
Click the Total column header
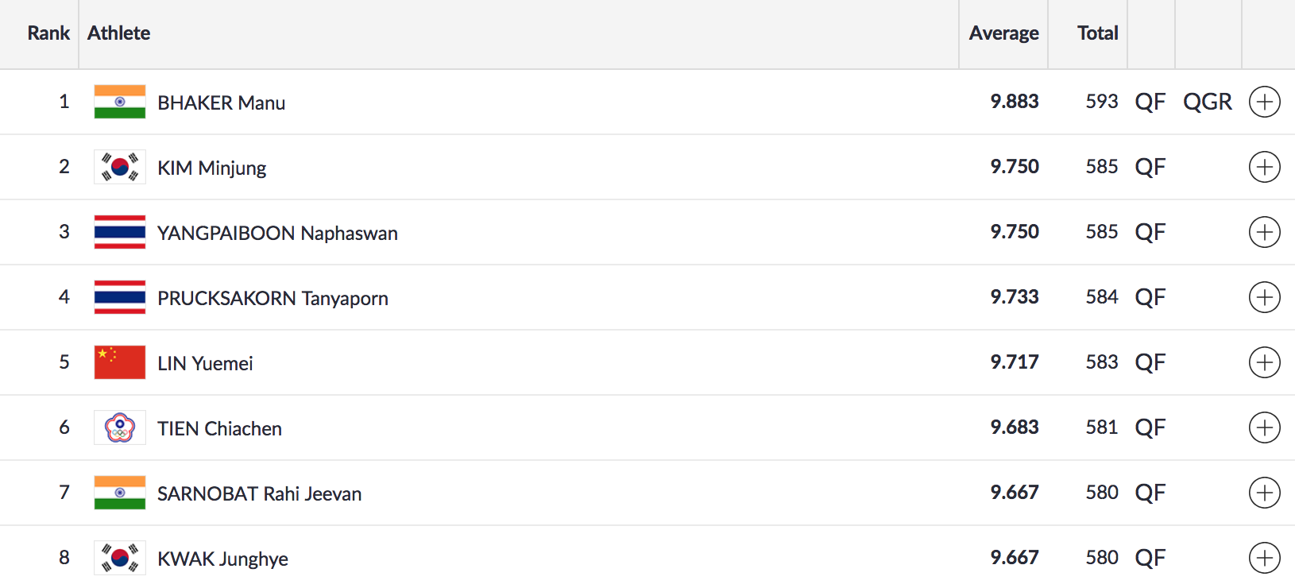(x=1097, y=33)
